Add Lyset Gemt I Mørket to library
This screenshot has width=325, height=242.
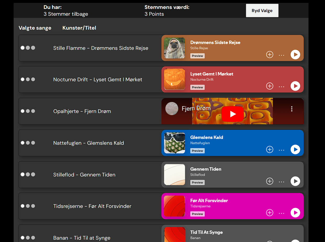[x=269, y=86]
